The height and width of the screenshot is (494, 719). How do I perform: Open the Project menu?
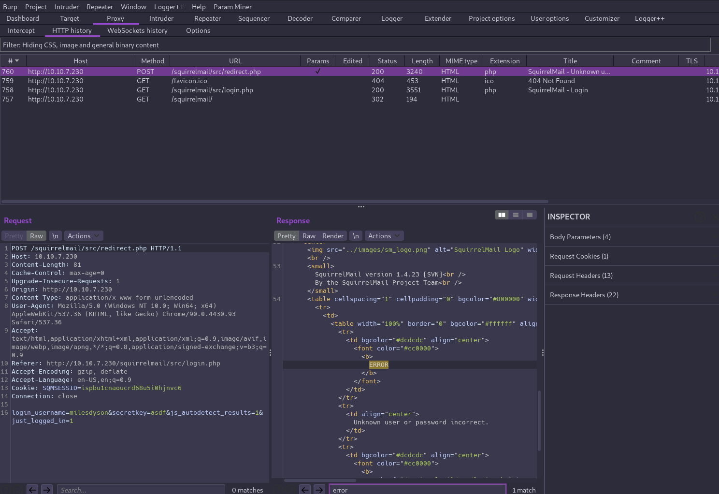(x=36, y=7)
